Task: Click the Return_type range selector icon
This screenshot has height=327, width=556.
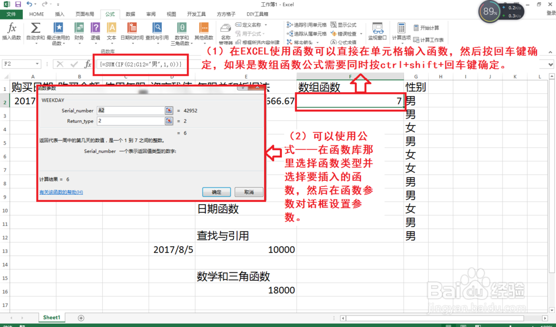Action: 169,121
